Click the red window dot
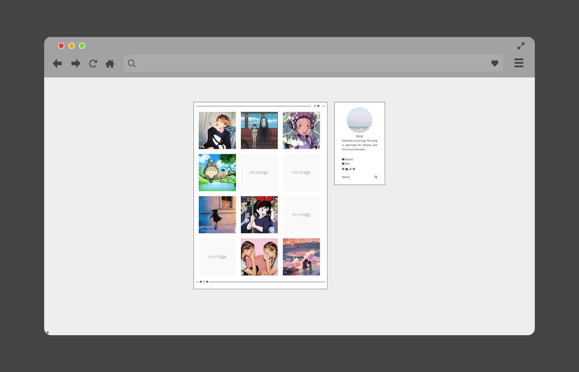 61,45
